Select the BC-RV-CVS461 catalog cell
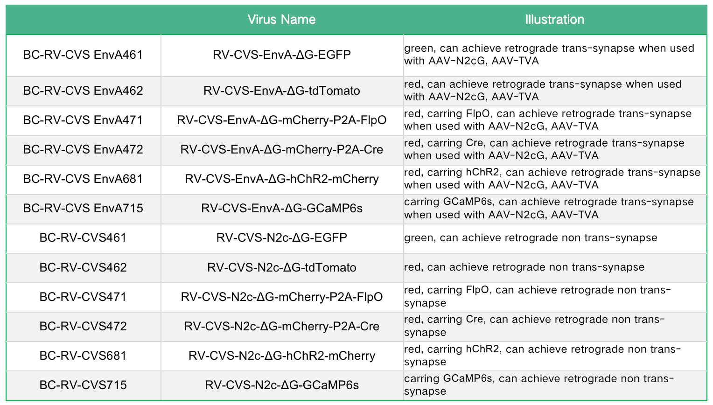 [83, 238]
